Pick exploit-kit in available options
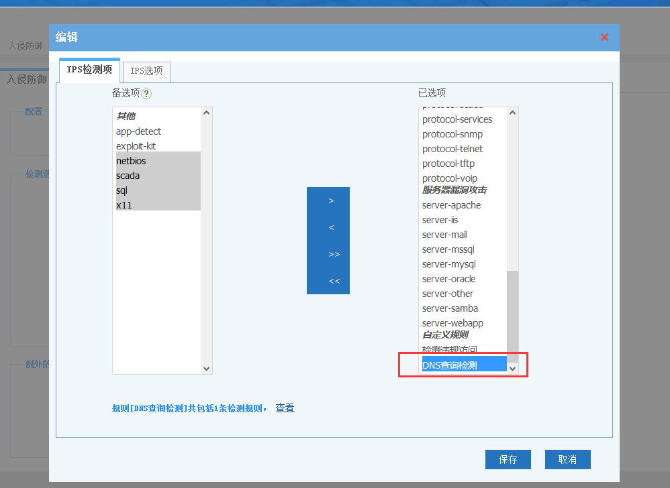This screenshot has height=488, width=670. coord(136,146)
